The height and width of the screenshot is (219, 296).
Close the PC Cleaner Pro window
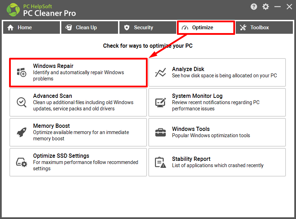point(289,7)
